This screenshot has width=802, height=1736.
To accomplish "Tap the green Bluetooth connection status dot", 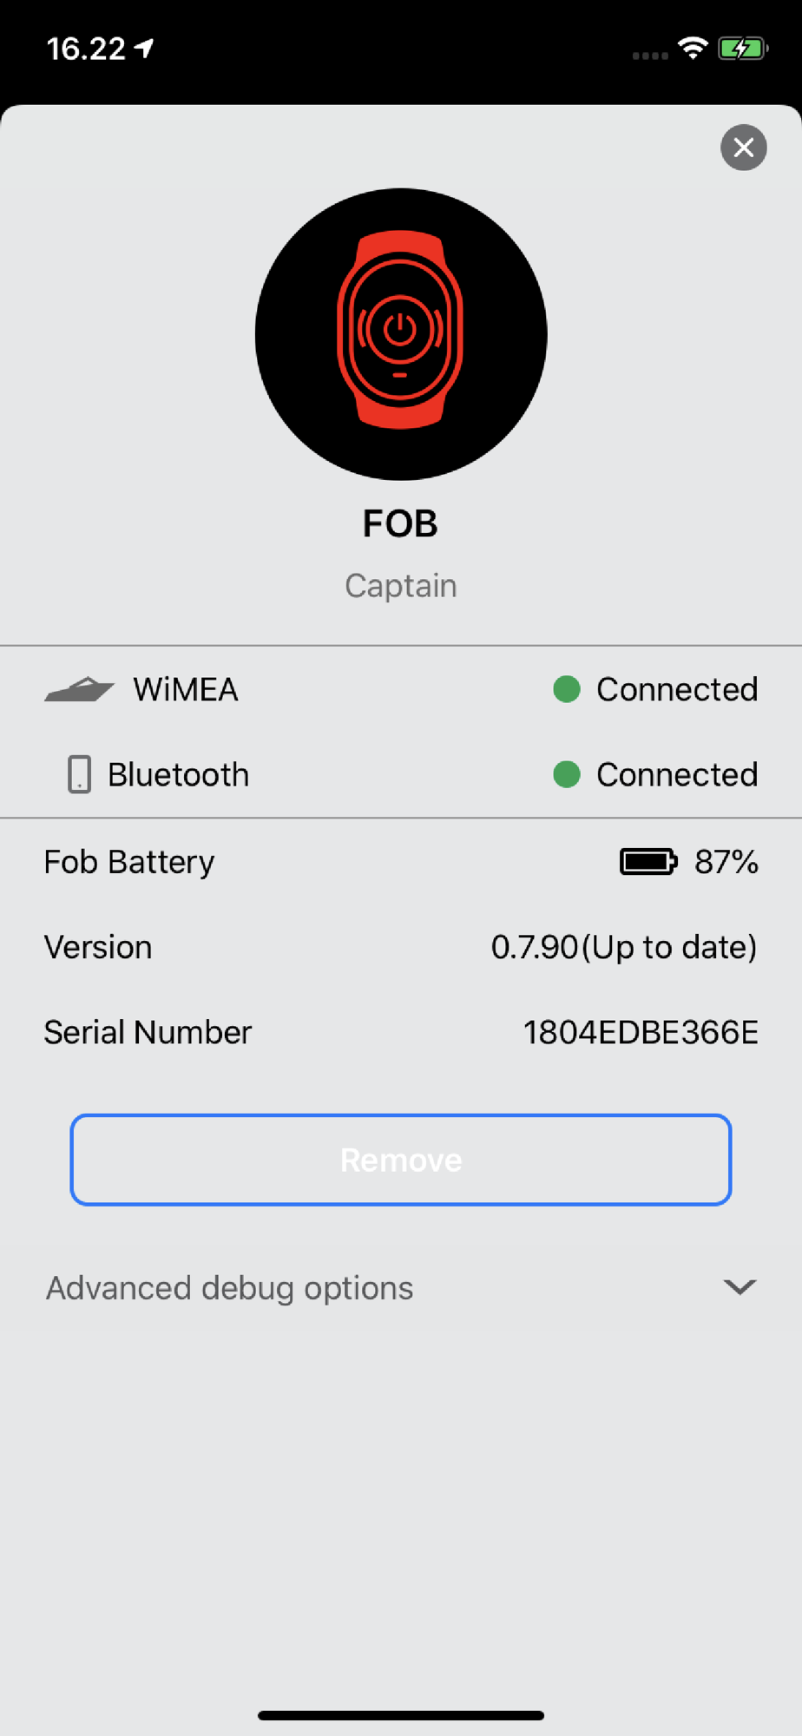I will coord(567,774).
